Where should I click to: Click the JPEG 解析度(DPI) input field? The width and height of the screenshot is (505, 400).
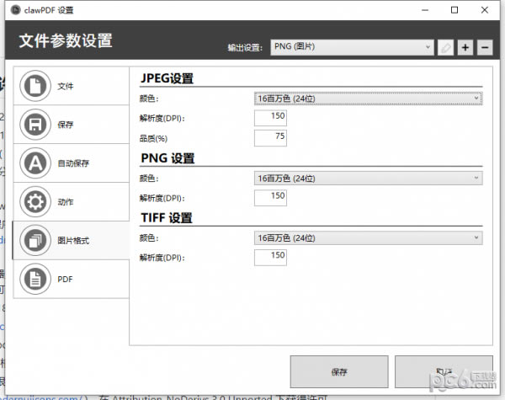click(x=270, y=117)
